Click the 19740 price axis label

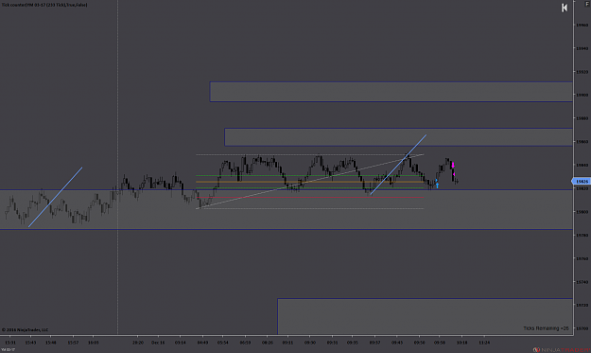tap(582, 282)
